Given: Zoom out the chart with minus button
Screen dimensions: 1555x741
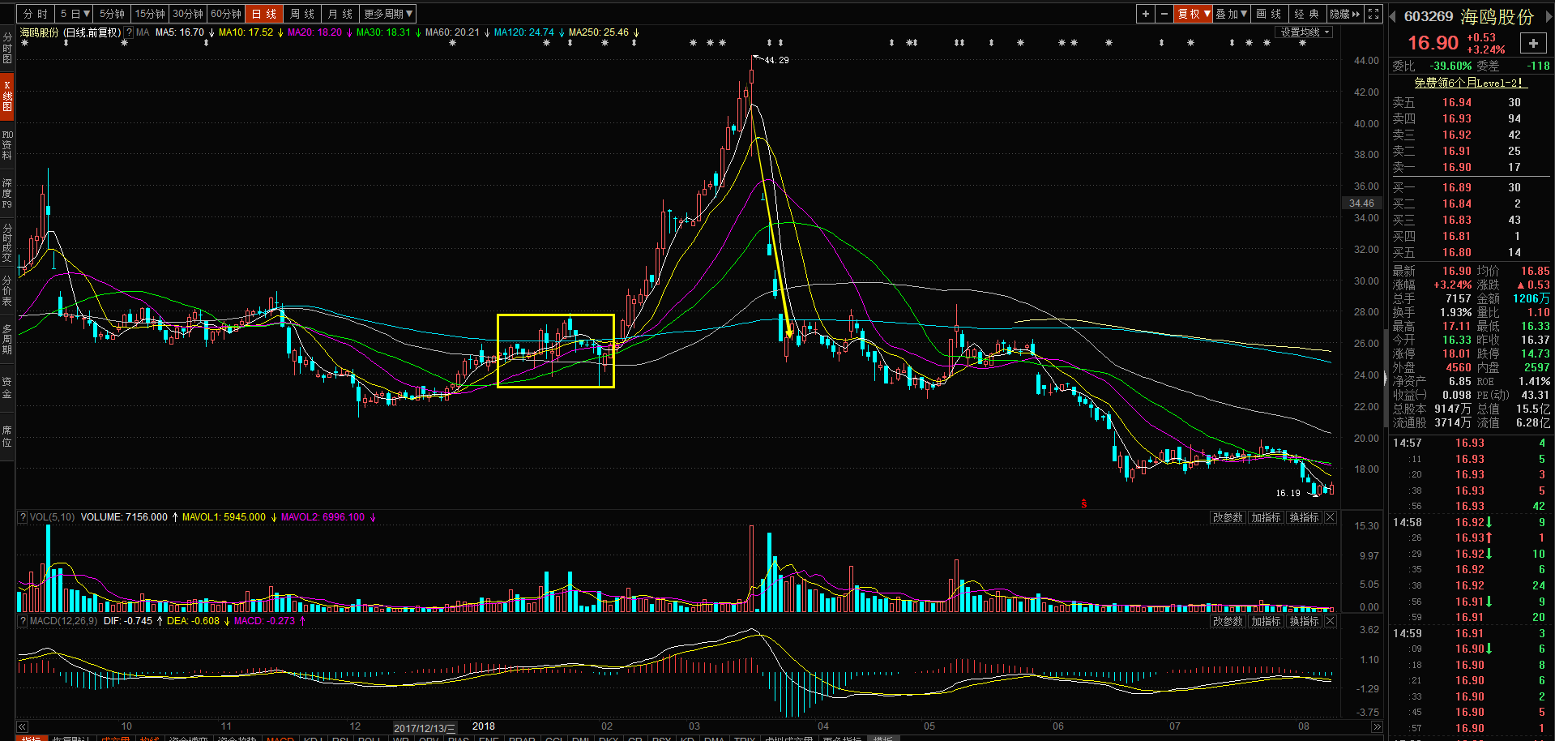Looking at the screenshot, I should tap(1164, 14).
